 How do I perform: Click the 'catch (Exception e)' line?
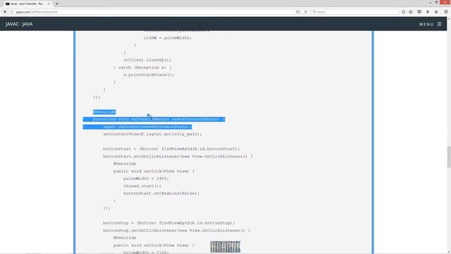coord(142,68)
